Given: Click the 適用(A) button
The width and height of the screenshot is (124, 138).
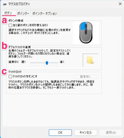Looking at the screenshot, I should click(x=111, y=132).
